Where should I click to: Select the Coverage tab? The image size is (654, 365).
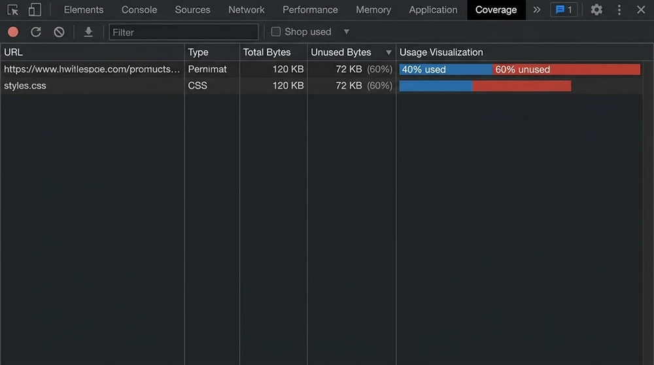[x=496, y=10]
